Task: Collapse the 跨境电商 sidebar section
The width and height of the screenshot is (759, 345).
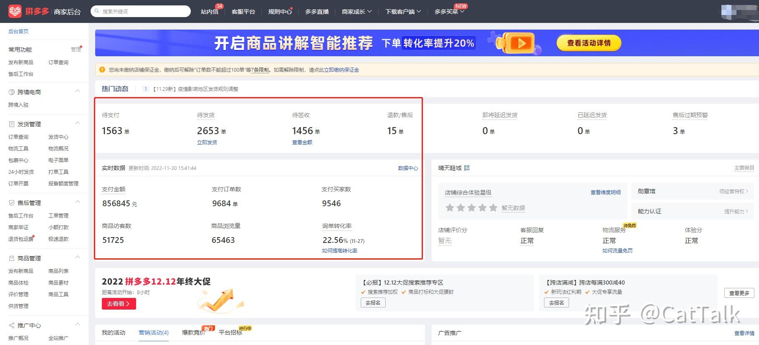Action: pyautogui.click(x=78, y=92)
